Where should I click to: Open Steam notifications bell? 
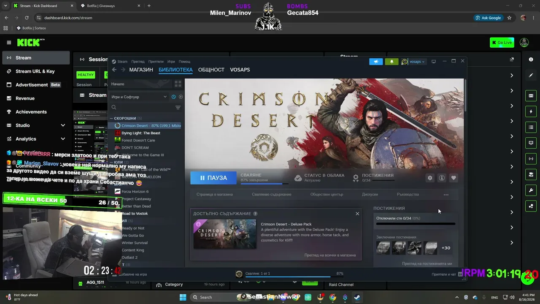point(391,62)
